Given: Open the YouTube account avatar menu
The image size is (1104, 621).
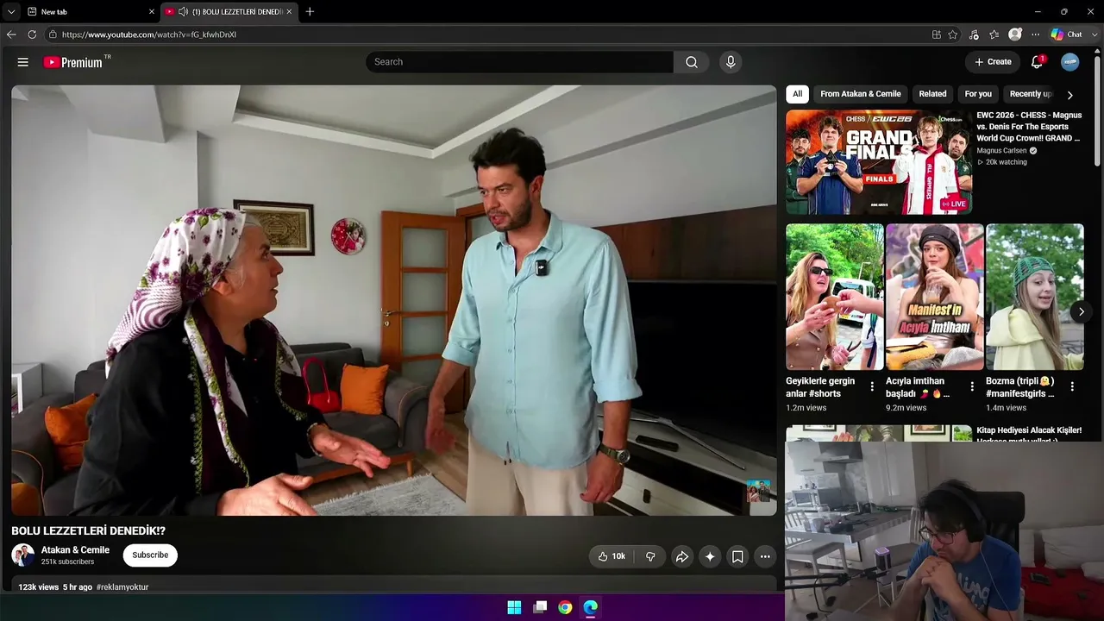Looking at the screenshot, I should [1069, 62].
